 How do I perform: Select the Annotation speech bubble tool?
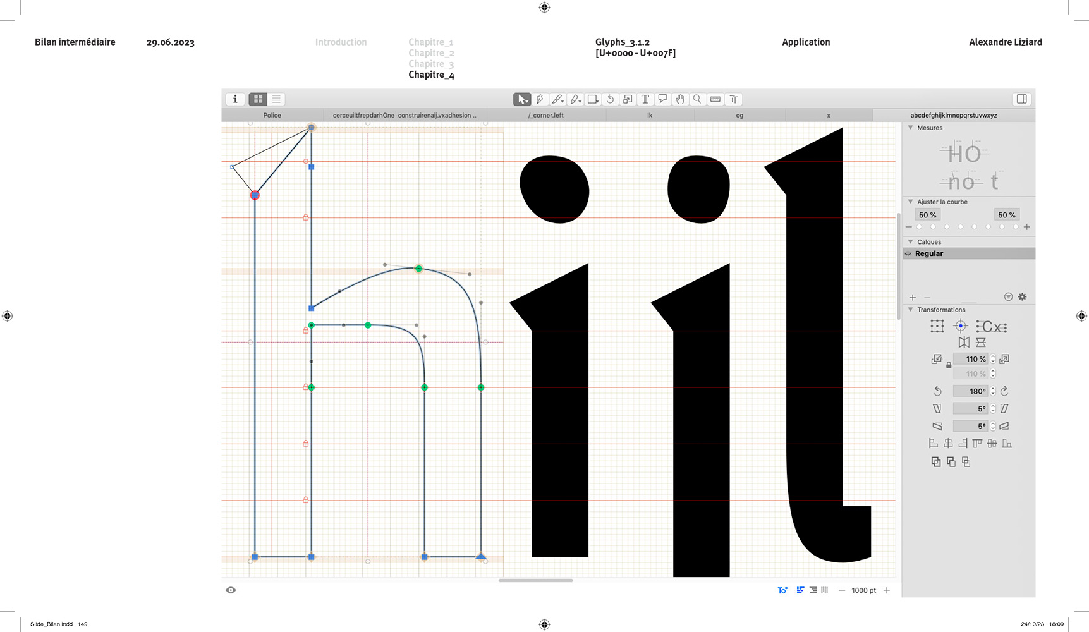[662, 99]
